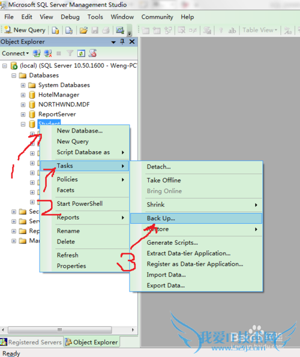
Task: Choose Export Data...
Action: [196, 286]
